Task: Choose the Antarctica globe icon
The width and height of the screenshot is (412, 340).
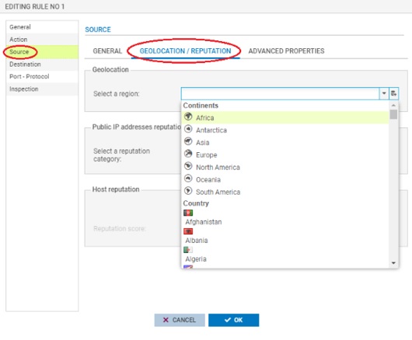Action: (x=188, y=129)
